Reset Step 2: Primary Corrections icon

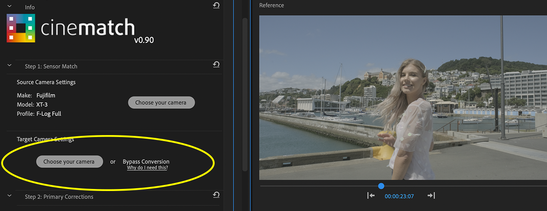click(216, 195)
